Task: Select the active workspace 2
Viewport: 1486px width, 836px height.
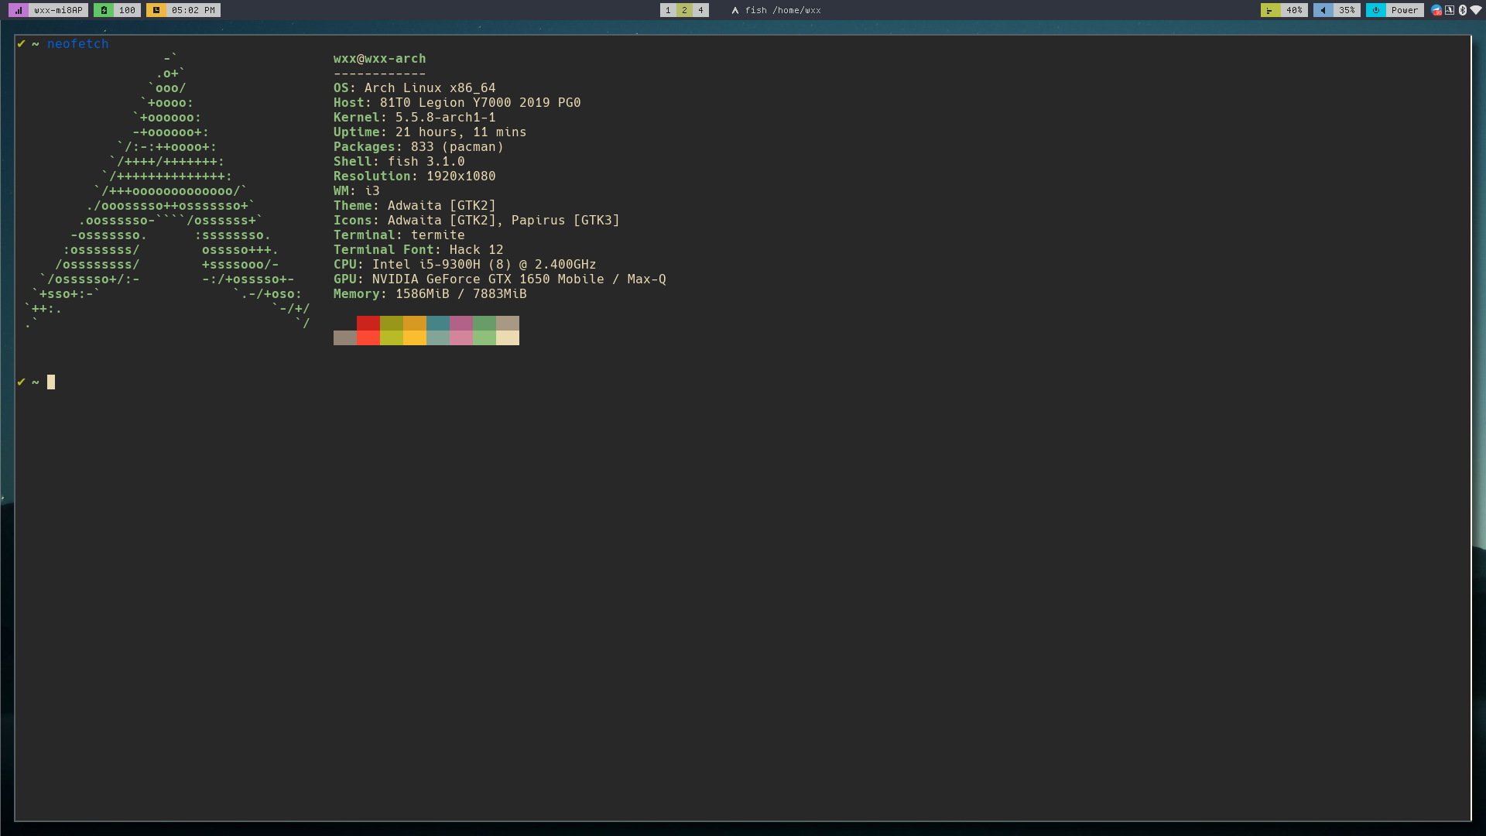Action: click(x=684, y=10)
